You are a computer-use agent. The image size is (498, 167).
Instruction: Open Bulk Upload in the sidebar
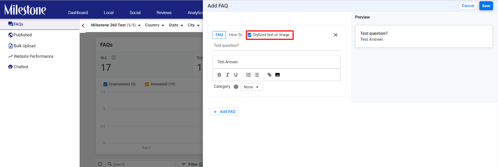point(22,46)
